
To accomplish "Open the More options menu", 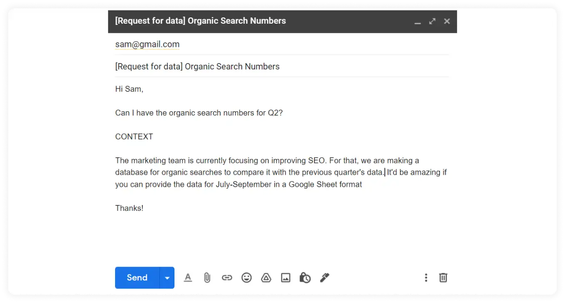I will [426, 278].
